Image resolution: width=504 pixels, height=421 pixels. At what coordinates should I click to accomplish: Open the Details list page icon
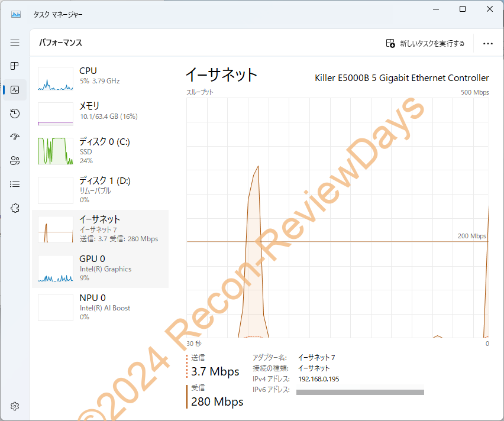click(15, 184)
